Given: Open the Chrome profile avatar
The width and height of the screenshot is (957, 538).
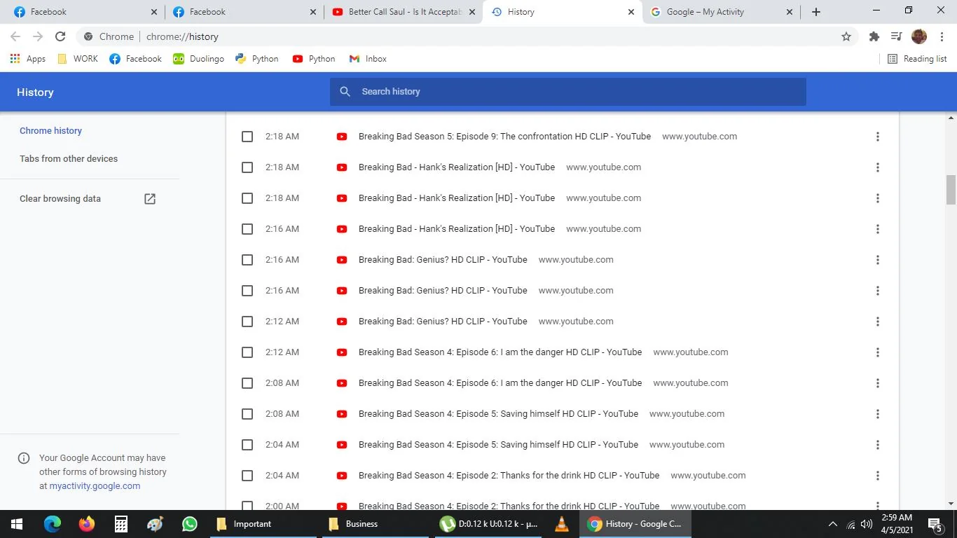Looking at the screenshot, I should click(x=919, y=36).
